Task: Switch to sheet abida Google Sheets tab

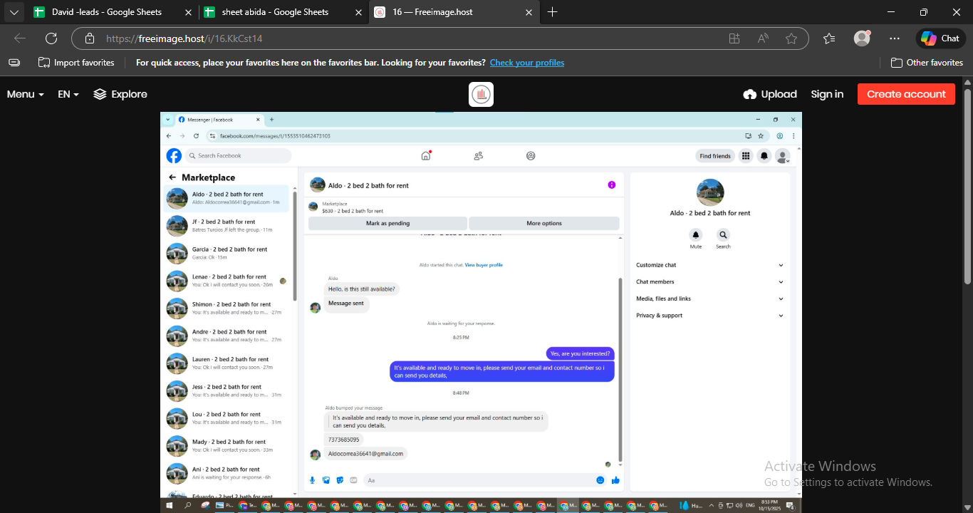Action: pos(283,12)
